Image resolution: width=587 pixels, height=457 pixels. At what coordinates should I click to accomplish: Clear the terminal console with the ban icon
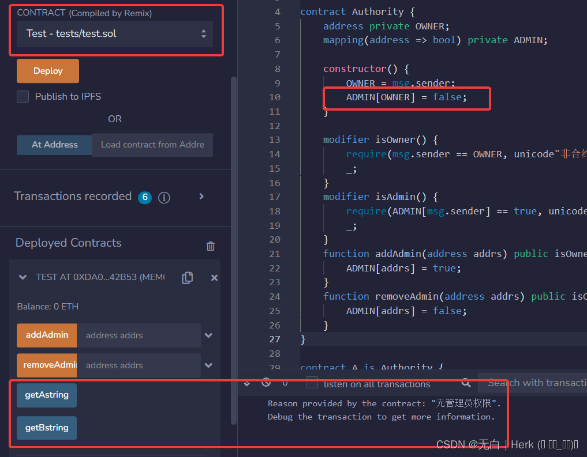(x=266, y=382)
